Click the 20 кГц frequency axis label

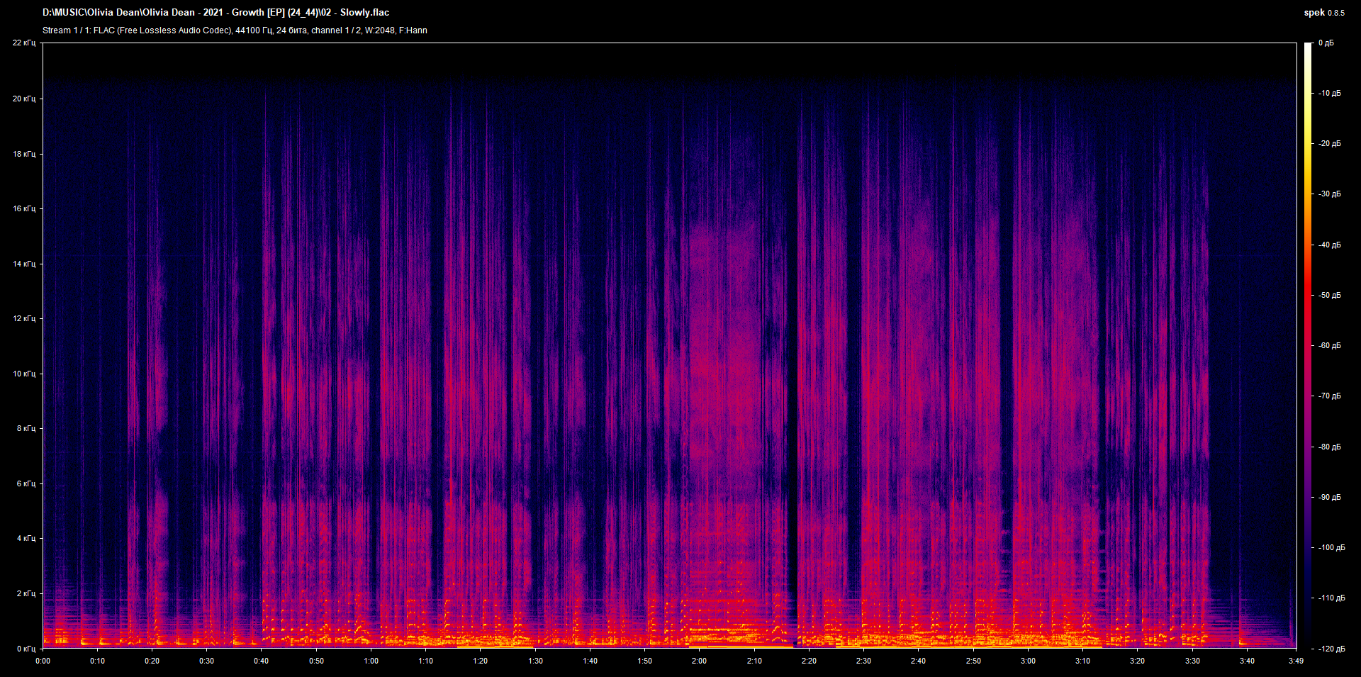24,99
